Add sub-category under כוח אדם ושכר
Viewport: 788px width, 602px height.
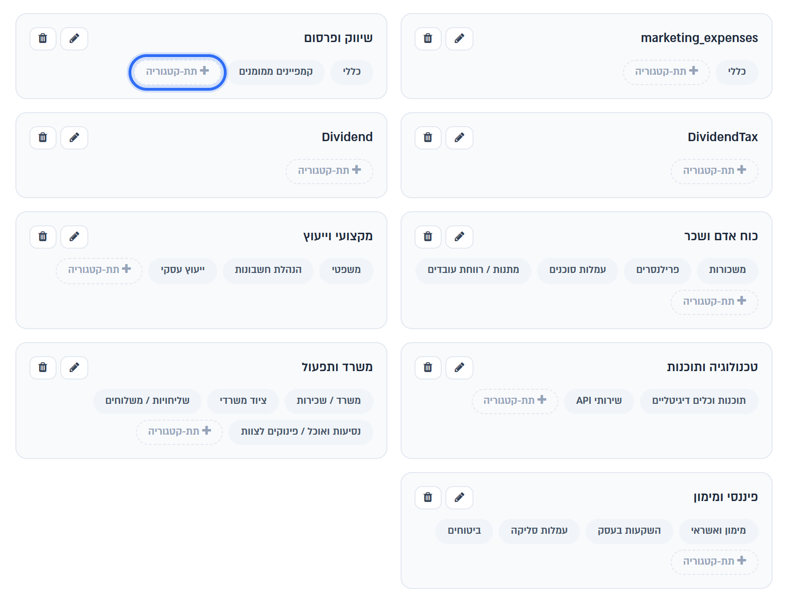pos(715,302)
